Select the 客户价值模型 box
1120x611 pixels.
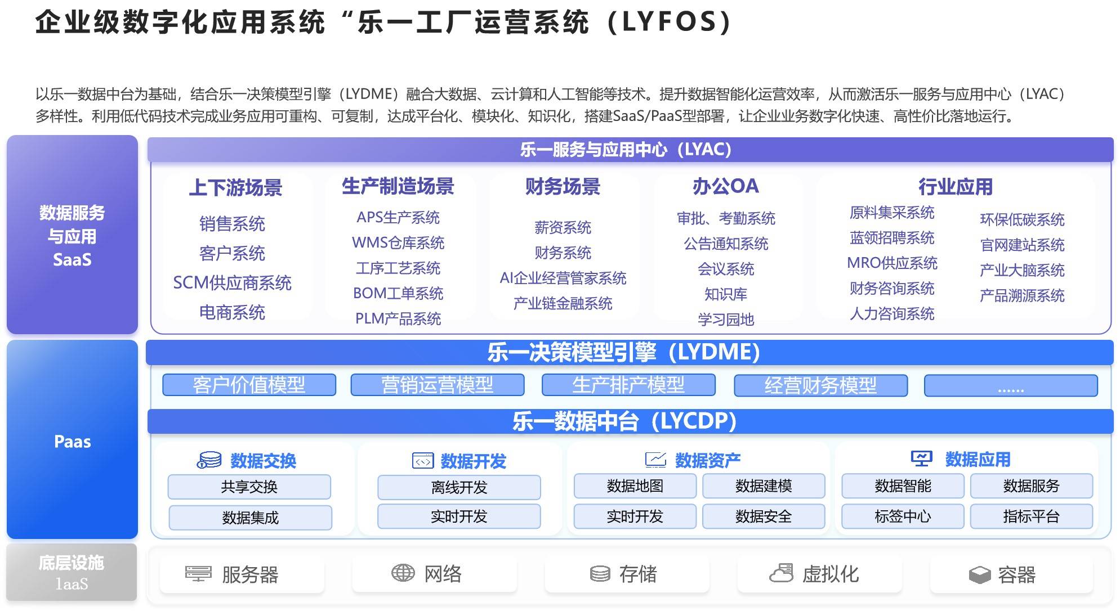tap(249, 385)
